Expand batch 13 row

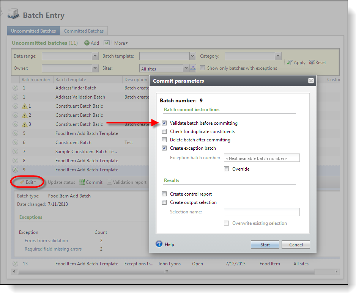click(15, 263)
